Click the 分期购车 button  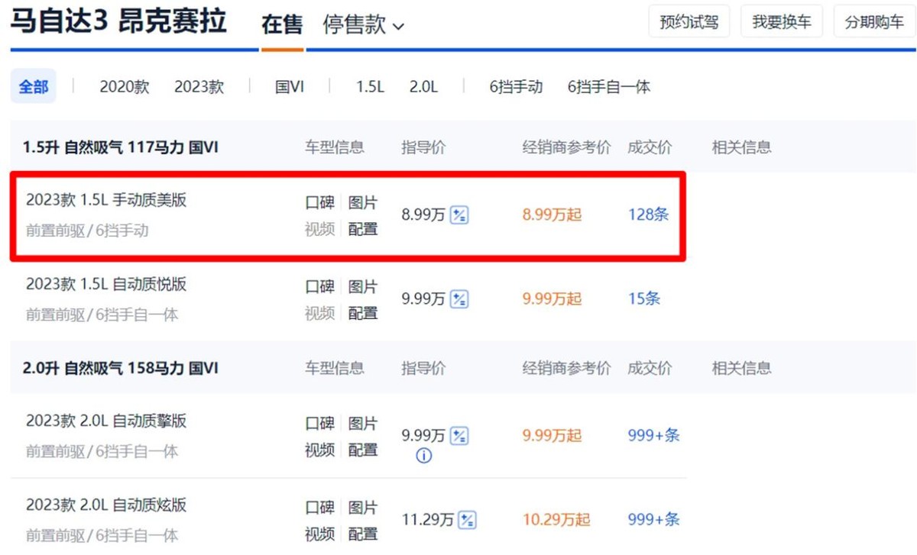click(x=873, y=22)
